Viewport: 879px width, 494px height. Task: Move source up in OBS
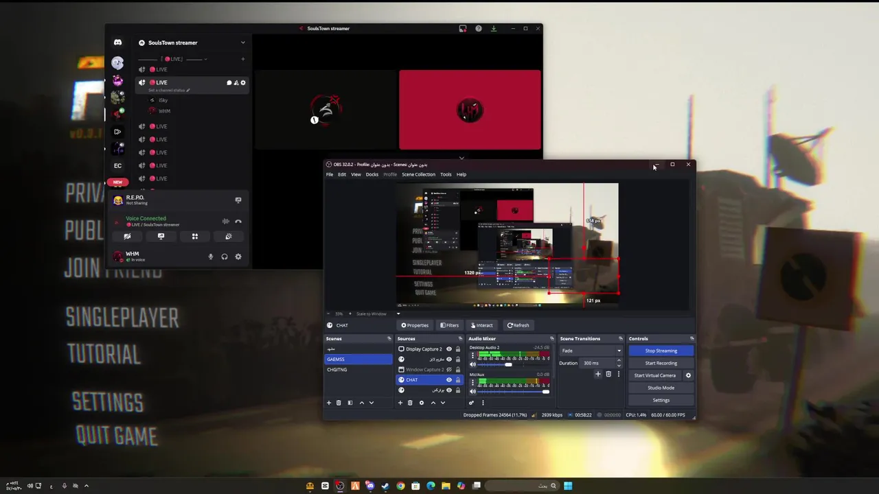pos(433,403)
